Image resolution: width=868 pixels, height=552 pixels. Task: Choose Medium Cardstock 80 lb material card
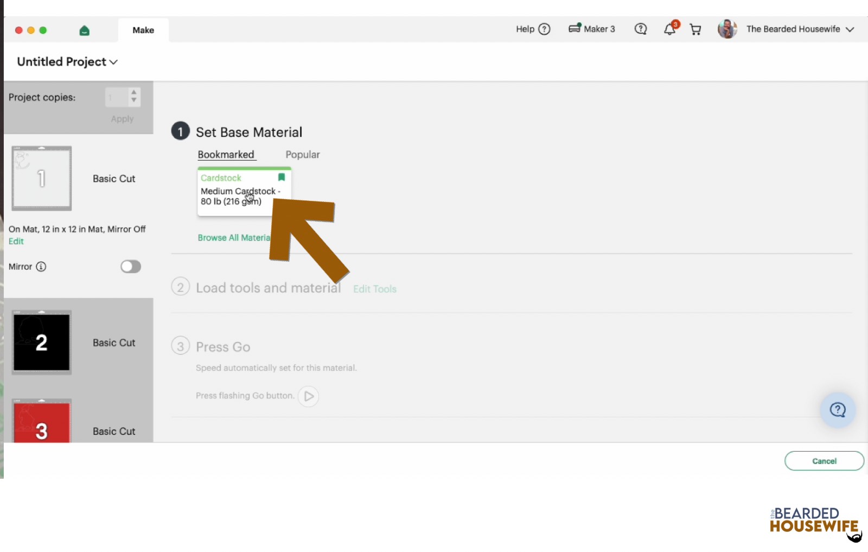click(x=244, y=192)
